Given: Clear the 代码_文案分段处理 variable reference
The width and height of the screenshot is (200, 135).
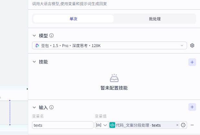Looking at the screenshot, I should click(x=177, y=125).
